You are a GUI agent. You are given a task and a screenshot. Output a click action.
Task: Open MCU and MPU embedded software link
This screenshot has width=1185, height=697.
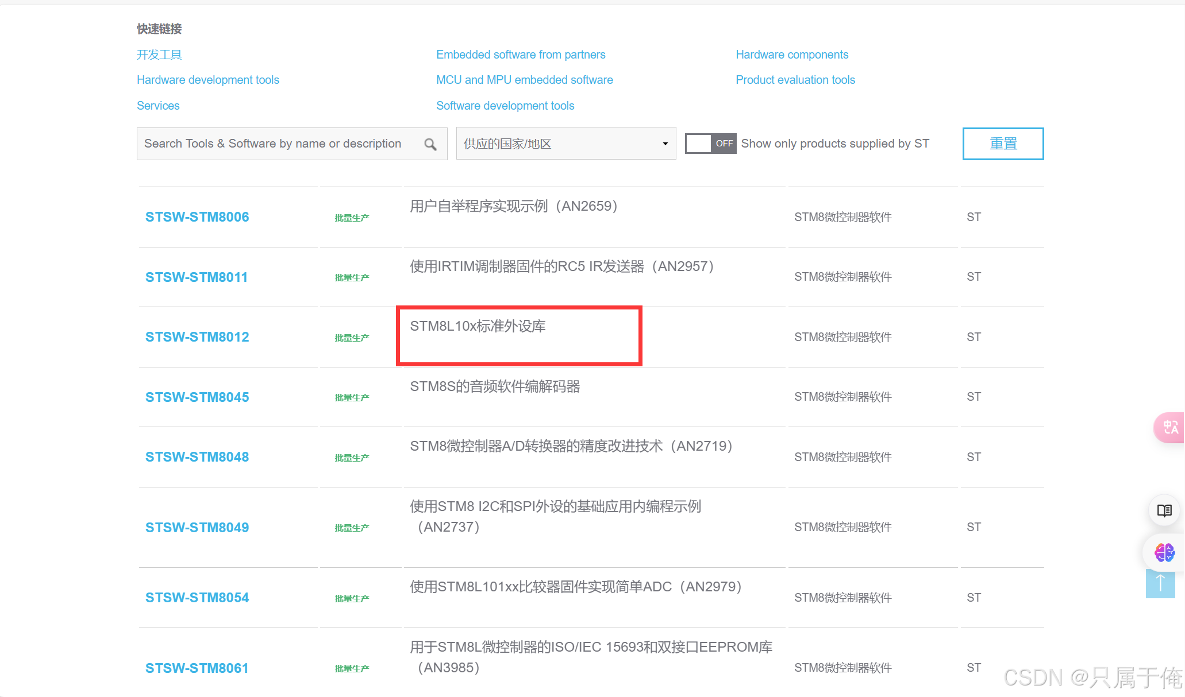524,80
